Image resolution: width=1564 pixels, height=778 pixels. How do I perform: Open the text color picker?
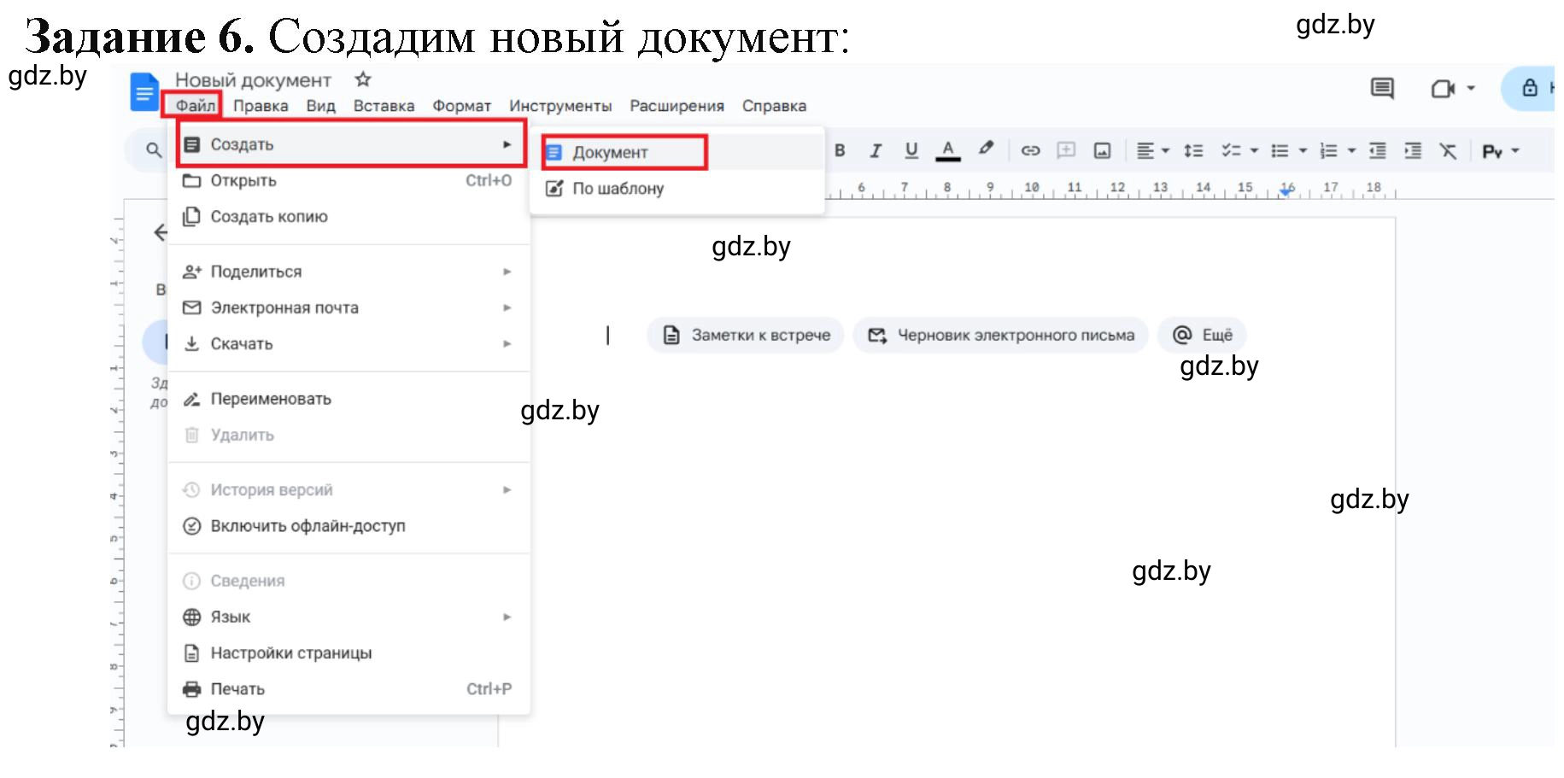point(947,150)
